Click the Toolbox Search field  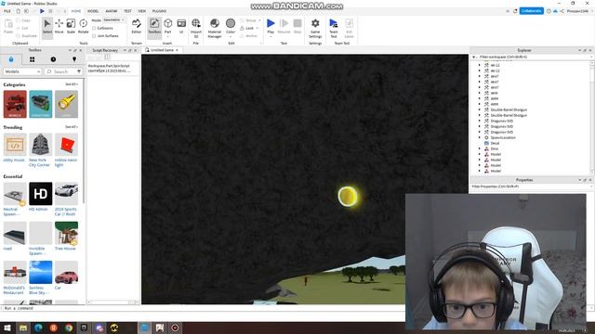62,71
